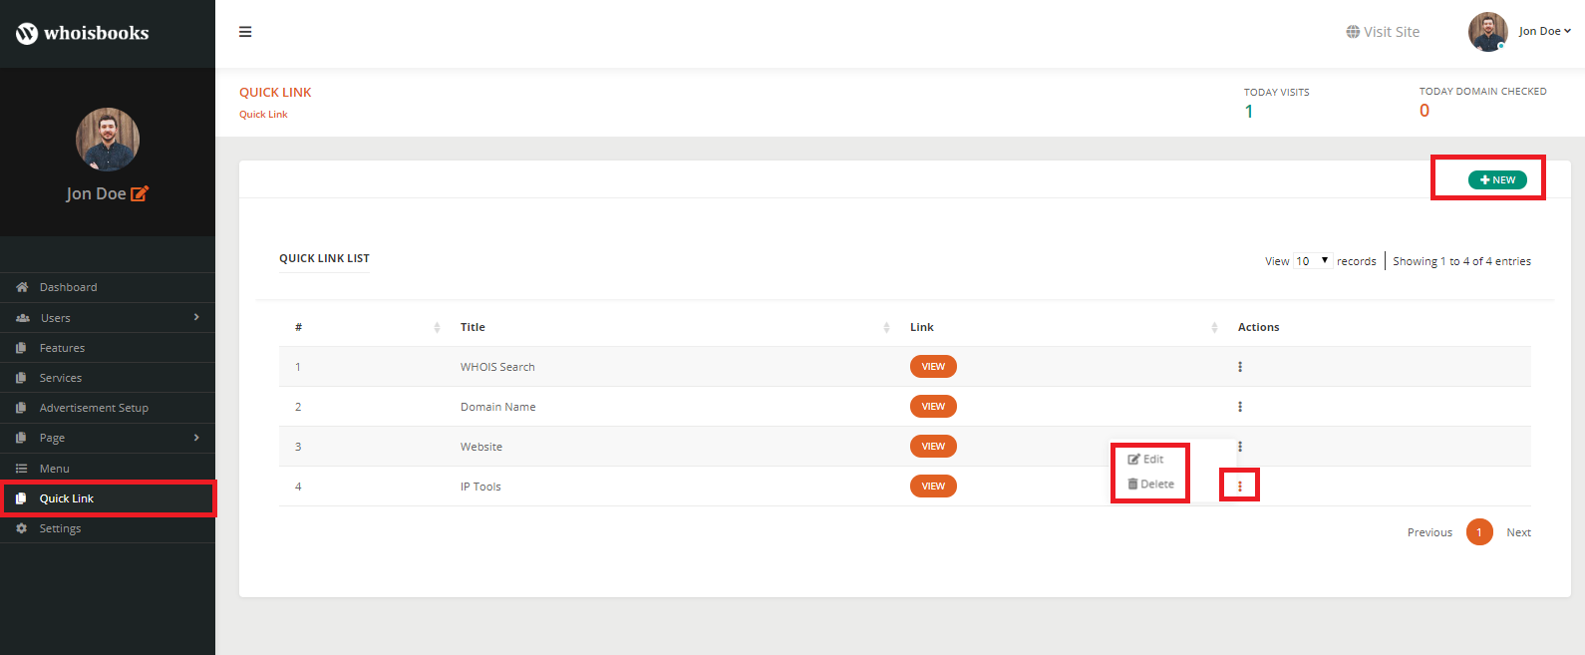
Task: Toggle the hamburger sidebar menu icon
Action: click(x=245, y=32)
